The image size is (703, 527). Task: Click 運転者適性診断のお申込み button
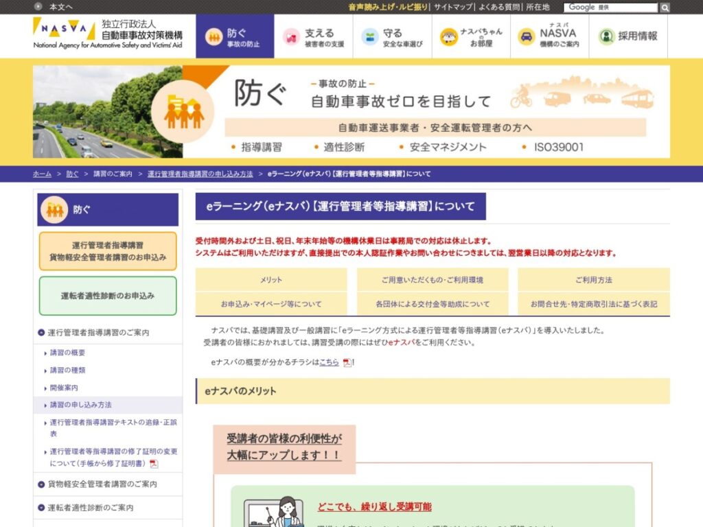(x=108, y=296)
